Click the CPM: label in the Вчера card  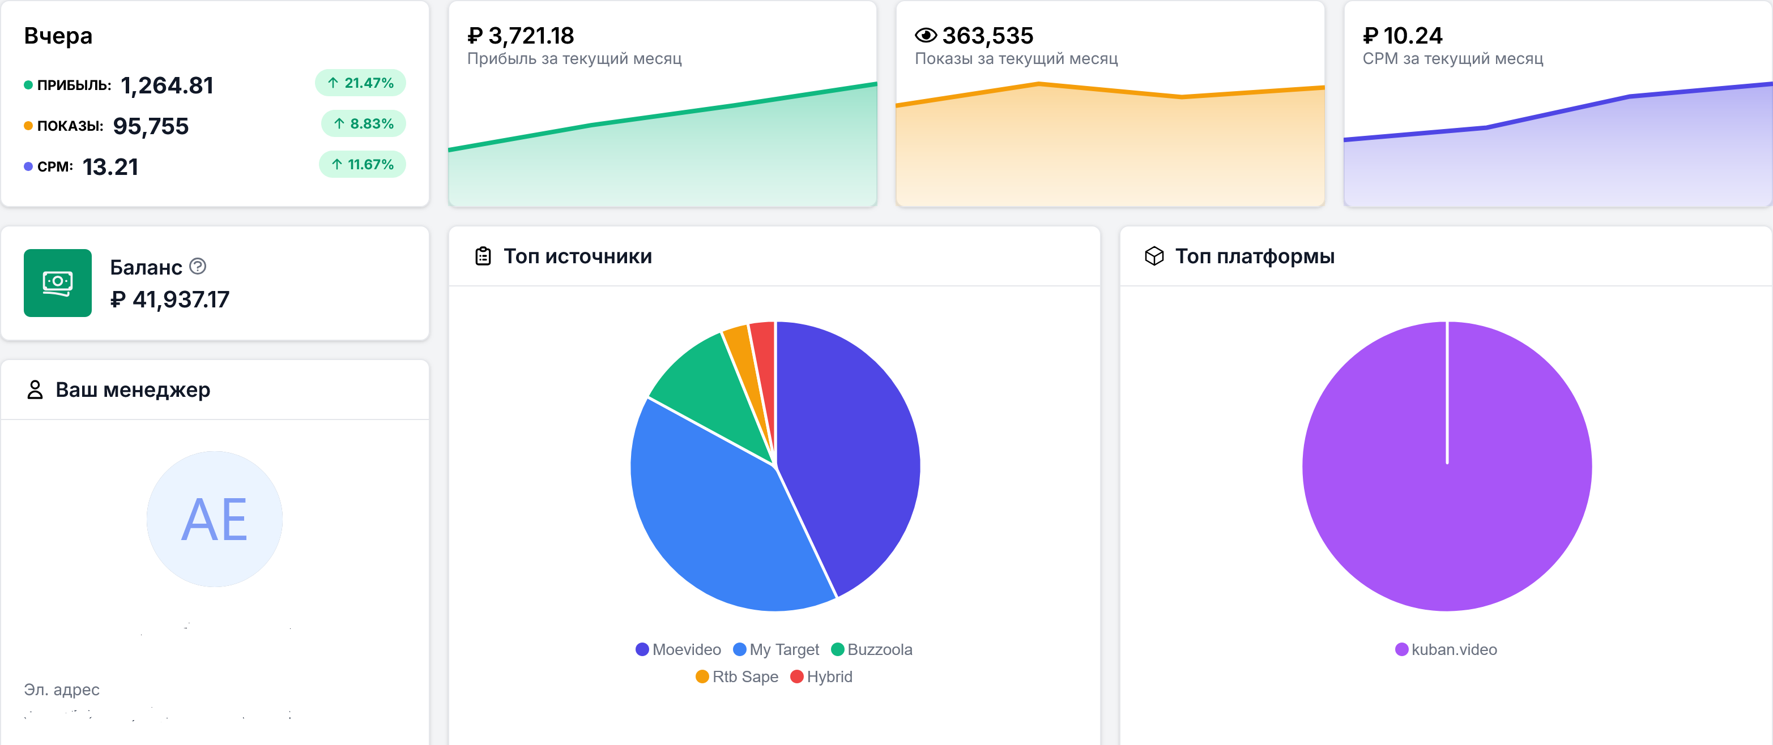pos(55,166)
